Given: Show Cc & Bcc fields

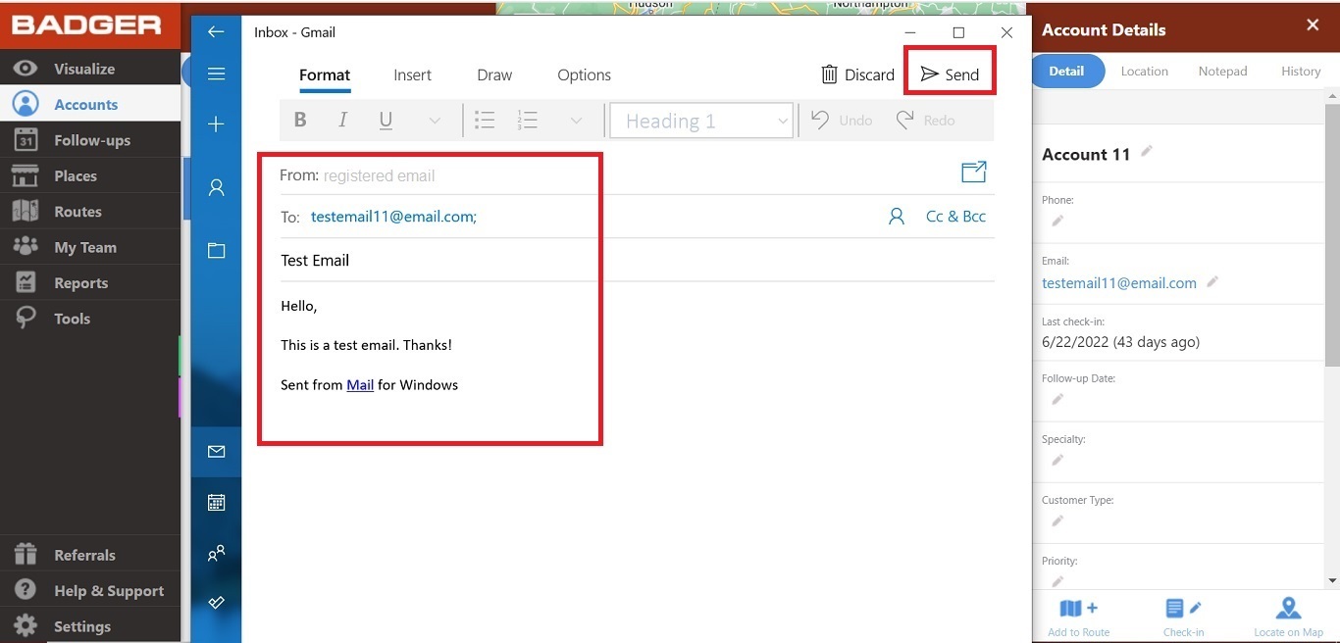Looking at the screenshot, I should click(955, 217).
